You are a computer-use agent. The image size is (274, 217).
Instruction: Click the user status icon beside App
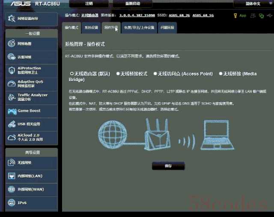coord(253,16)
